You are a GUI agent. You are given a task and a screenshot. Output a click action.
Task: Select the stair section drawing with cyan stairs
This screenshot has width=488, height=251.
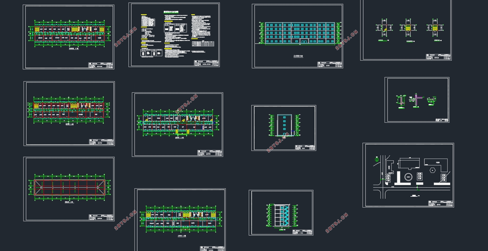click(281, 215)
